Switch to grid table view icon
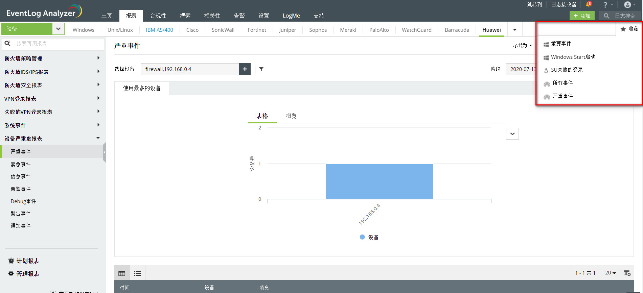This screenshot has width=643, height=293. point(122,273)
